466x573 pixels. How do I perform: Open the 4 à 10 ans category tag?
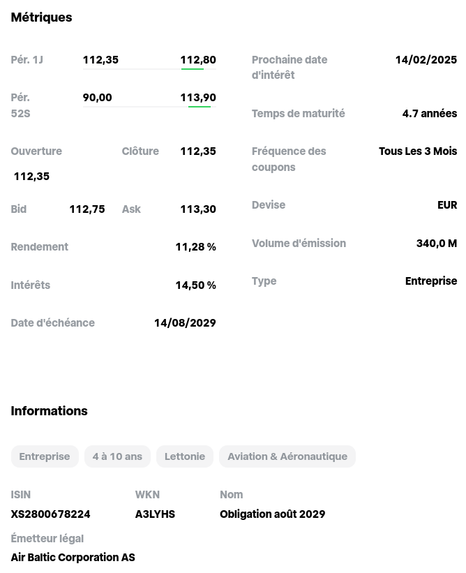117,456
